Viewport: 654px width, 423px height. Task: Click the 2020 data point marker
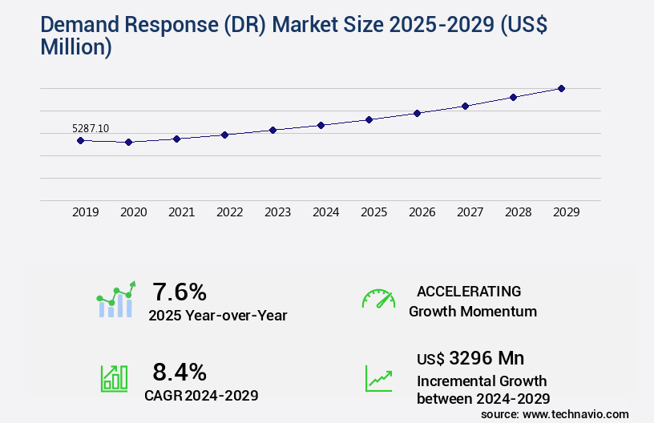pos(128,143)
